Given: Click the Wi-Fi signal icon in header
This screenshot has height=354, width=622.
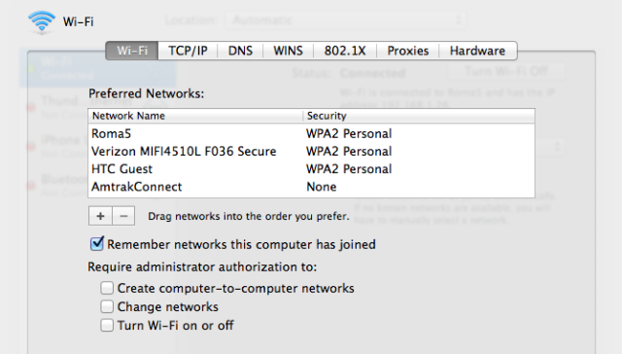Looking at the screenshot, I should click(42, 22).
